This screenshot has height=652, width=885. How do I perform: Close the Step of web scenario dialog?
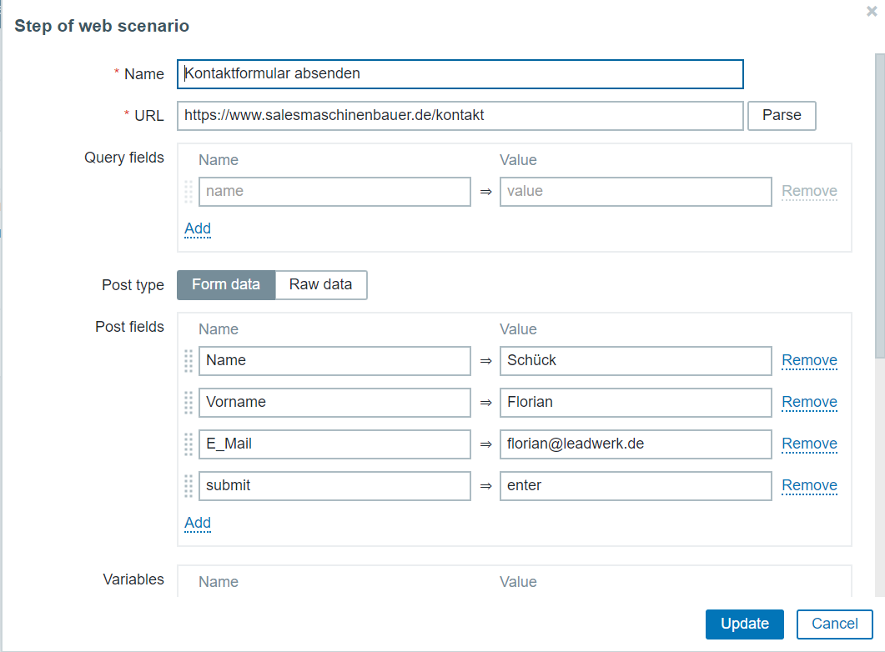point(872,12)
